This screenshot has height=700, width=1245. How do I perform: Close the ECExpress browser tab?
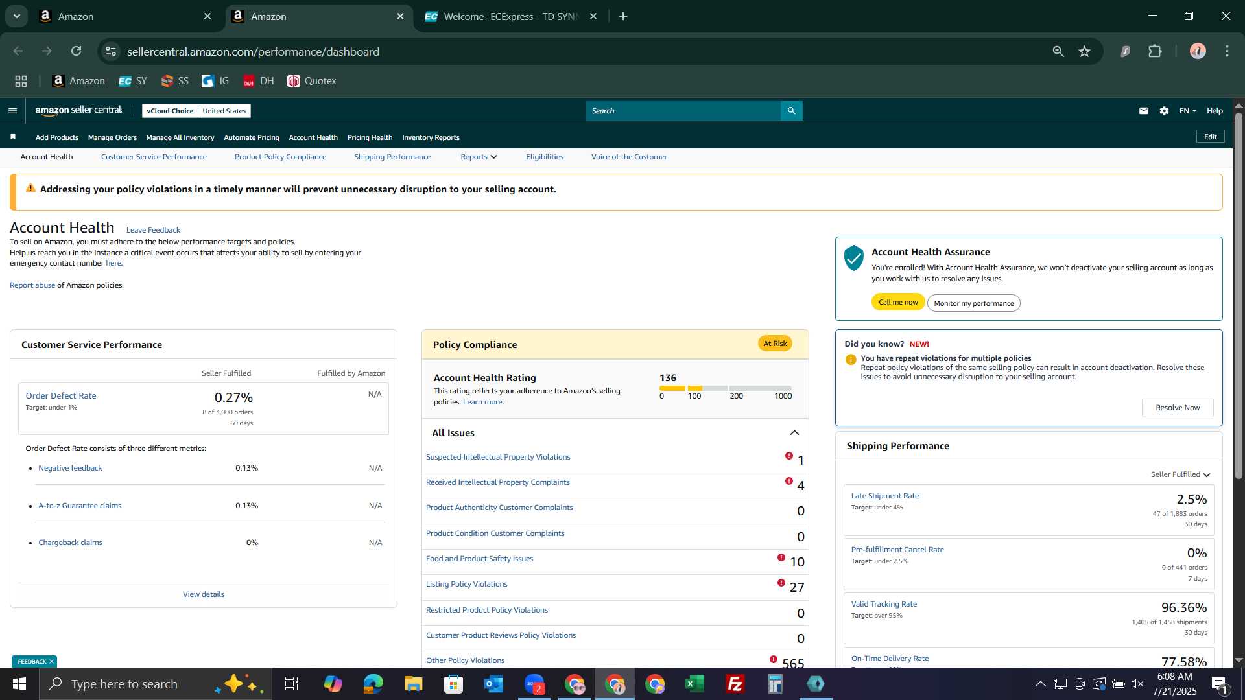593,16
